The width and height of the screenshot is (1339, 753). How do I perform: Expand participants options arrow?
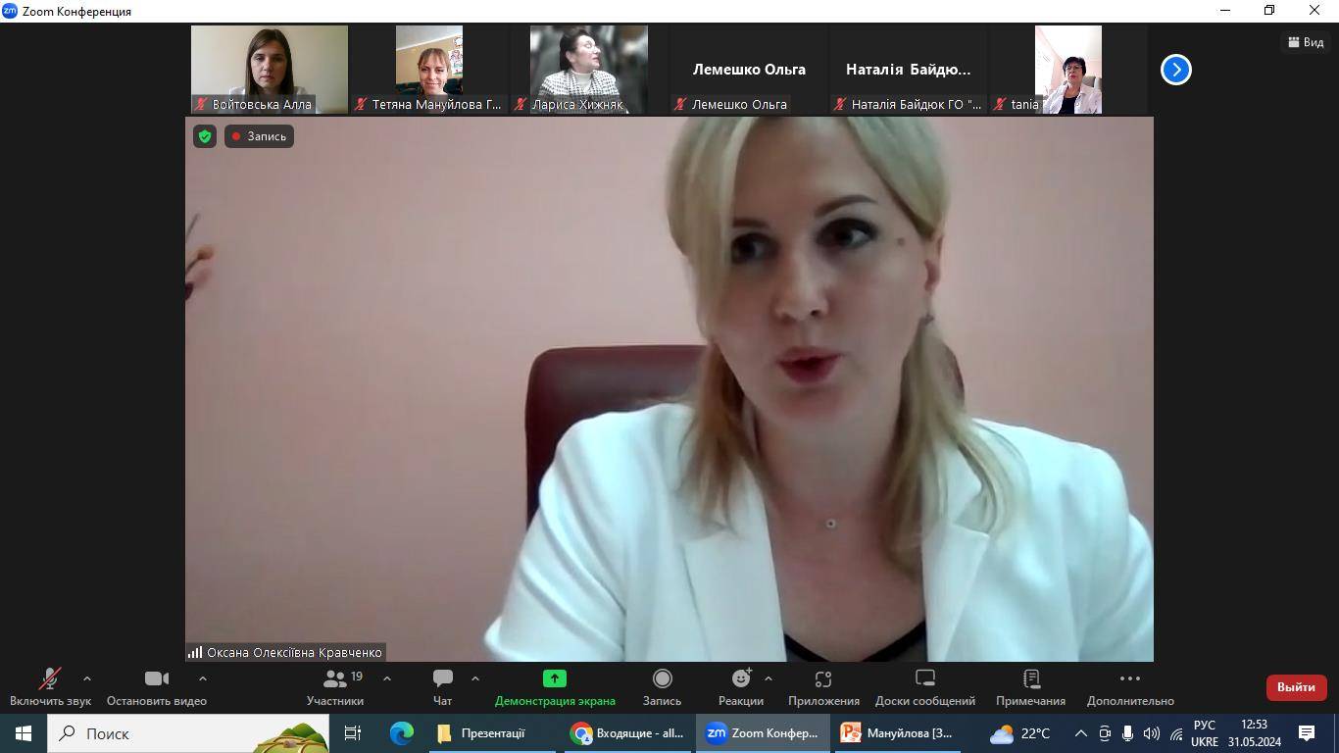click(x=387, y=678)
